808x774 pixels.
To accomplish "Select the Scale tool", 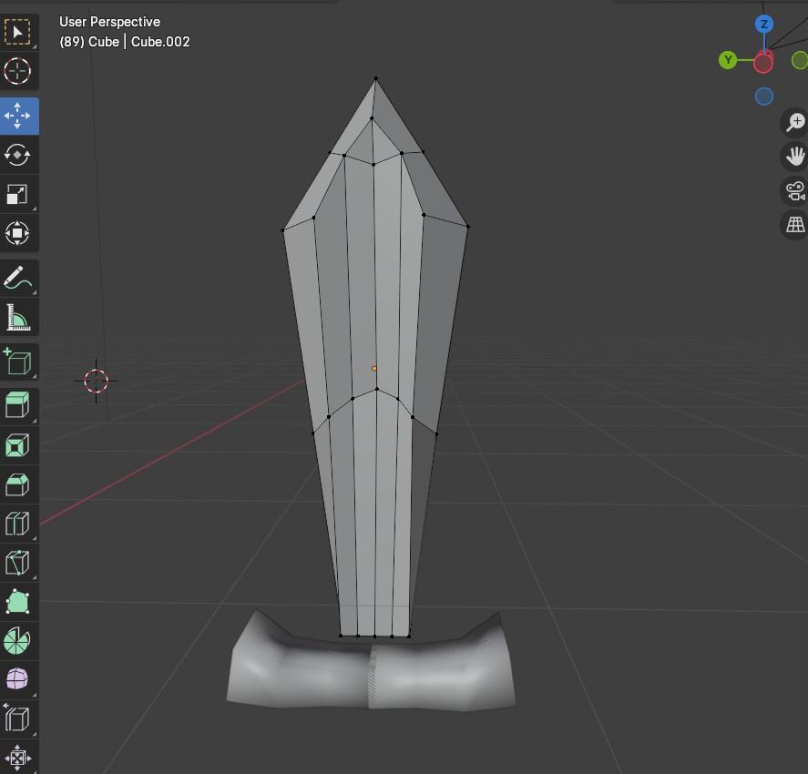I will (18, 194).
